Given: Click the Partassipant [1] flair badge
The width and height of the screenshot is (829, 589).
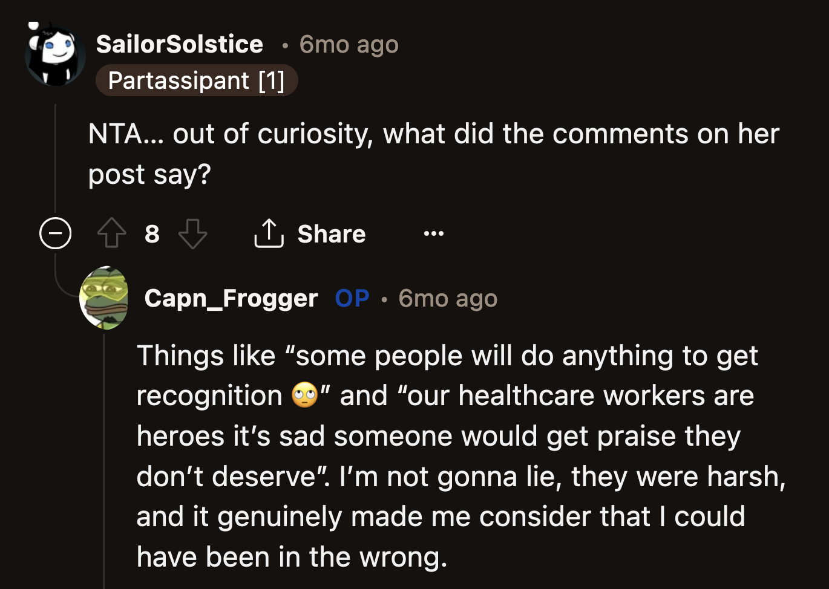Looking at the screenshot, I should 197,80.
